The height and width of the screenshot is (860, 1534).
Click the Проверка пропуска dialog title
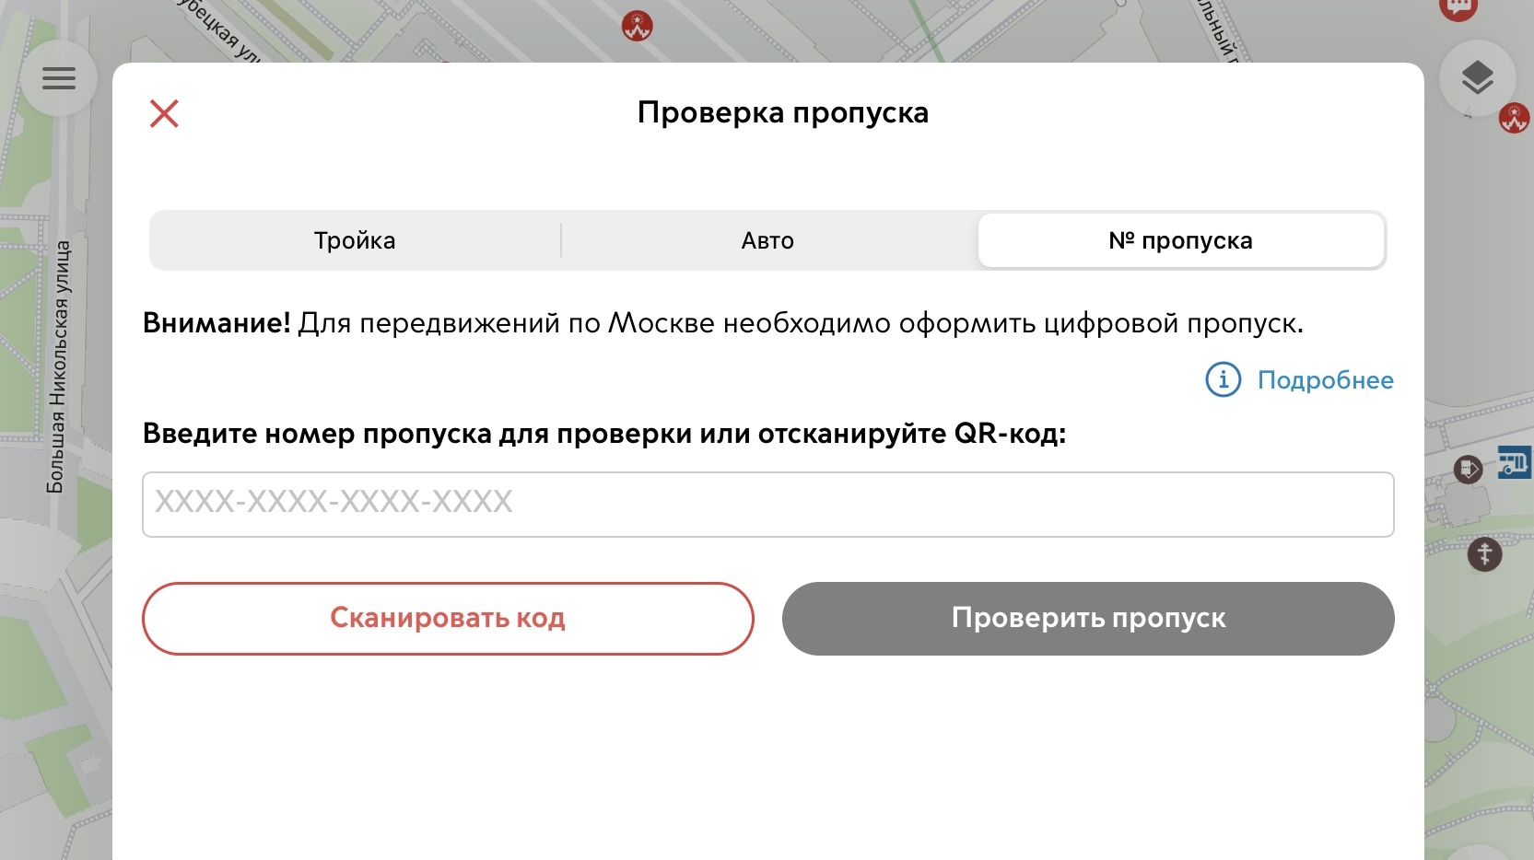click(x=782, y=113)
